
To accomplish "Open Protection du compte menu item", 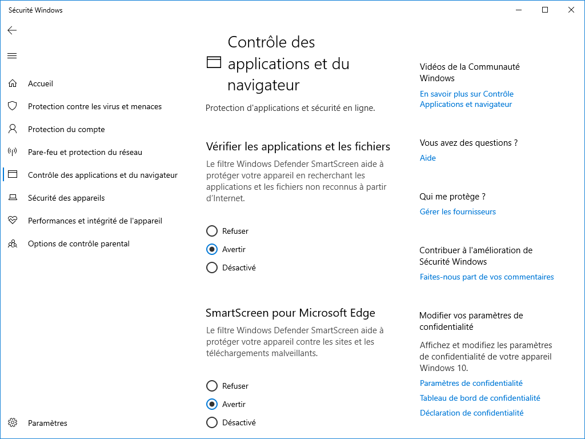I will pyautogui.click(x=66, y=129).
